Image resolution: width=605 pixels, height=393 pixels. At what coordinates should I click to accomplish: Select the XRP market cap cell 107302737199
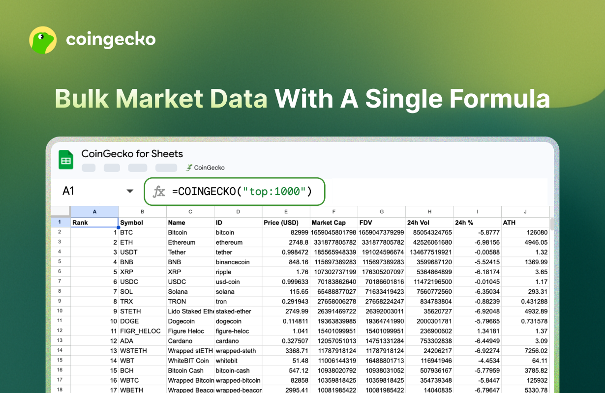pyautogui.click(x=333, y=272)
